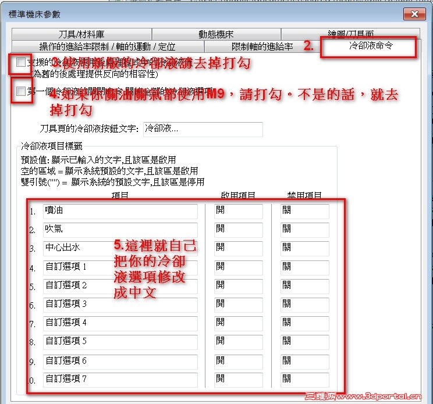Close the 標準機床參數 dialog

[x=414, y=14]
